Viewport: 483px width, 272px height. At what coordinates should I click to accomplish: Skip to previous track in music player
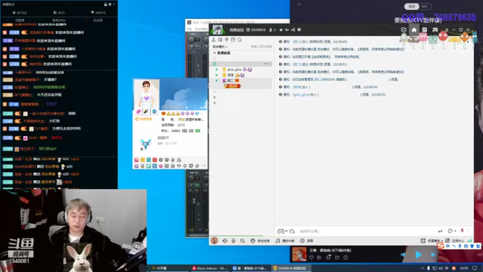click(403, 254)
